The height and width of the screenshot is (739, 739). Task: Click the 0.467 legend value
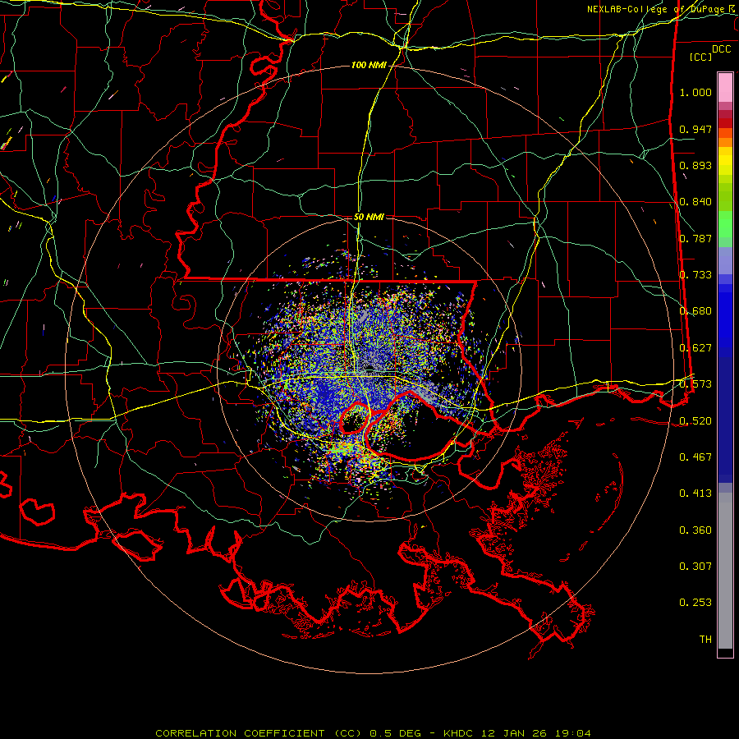(695, 457)
